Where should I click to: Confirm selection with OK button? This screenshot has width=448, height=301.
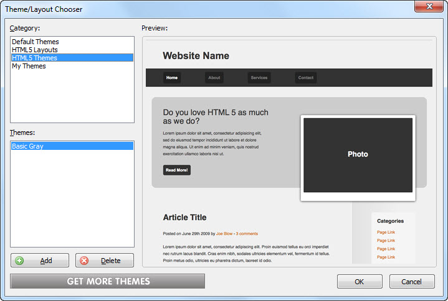[x=360, y=282]
